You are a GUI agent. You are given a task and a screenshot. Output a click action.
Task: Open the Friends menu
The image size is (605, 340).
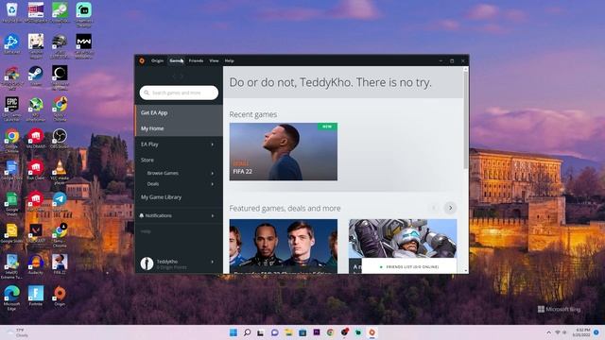(196, 60)
